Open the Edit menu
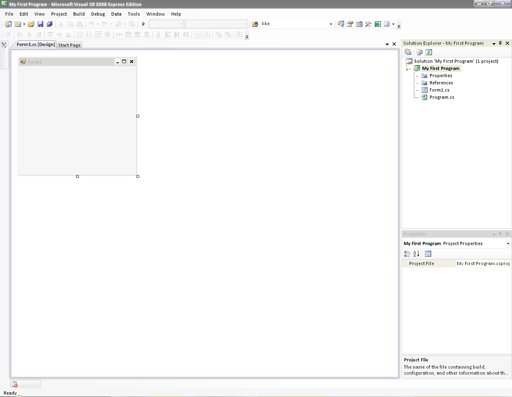 pyautogui.click(x=24, y=14)
